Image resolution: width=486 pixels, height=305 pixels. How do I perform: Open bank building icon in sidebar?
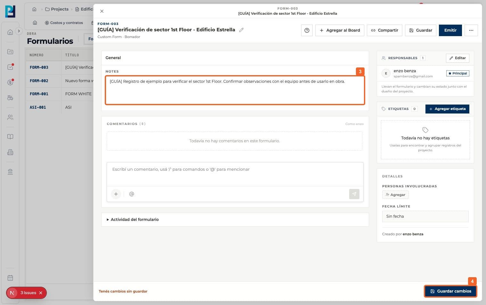pos(10,172)
